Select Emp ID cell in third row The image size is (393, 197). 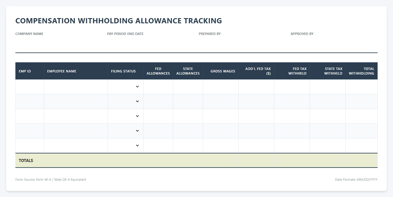pyautogui.click(x=30, y=116)
